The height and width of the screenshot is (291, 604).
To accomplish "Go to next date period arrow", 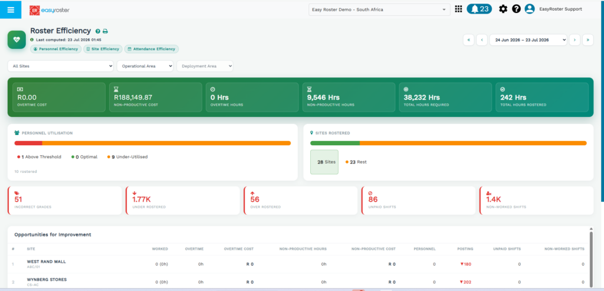I will (x=575, y=40).
